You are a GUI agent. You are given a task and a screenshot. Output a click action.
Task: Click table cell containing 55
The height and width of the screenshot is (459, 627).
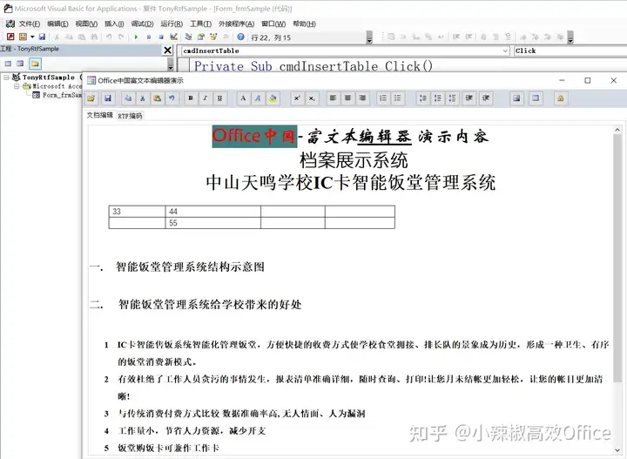tap(212, 223)
